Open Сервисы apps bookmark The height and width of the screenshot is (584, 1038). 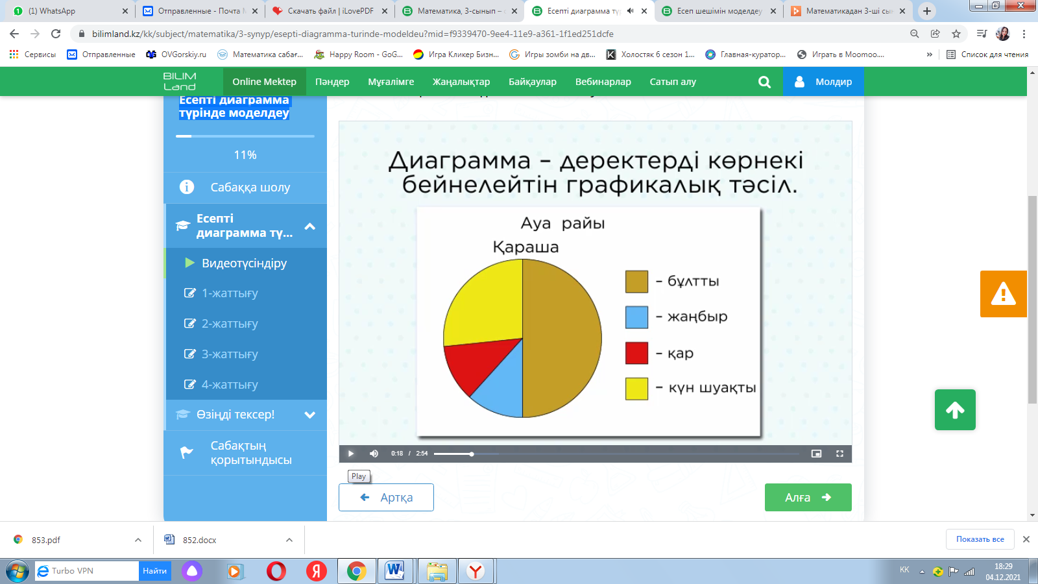pos(32,55)
